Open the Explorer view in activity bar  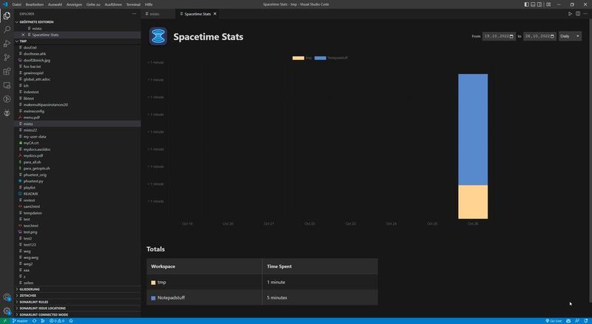point(7,16)
